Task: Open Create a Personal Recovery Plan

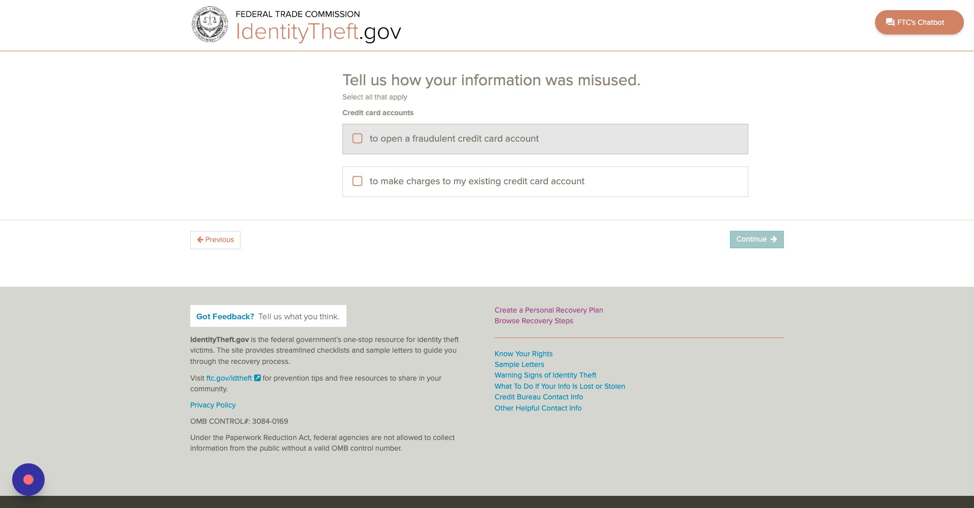Action: [x=548, y=310]
